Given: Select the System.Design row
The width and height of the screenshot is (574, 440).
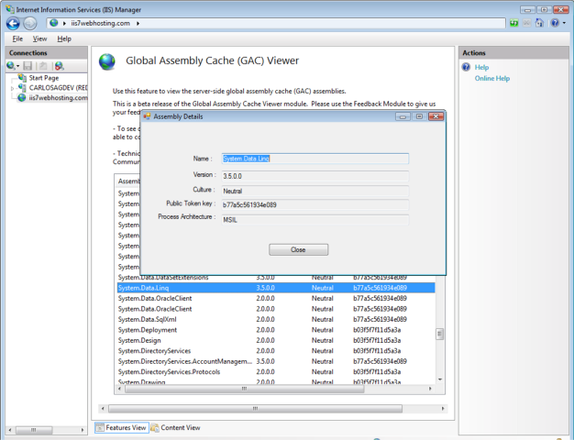Looking at the screenshot, I should (276, 340).
